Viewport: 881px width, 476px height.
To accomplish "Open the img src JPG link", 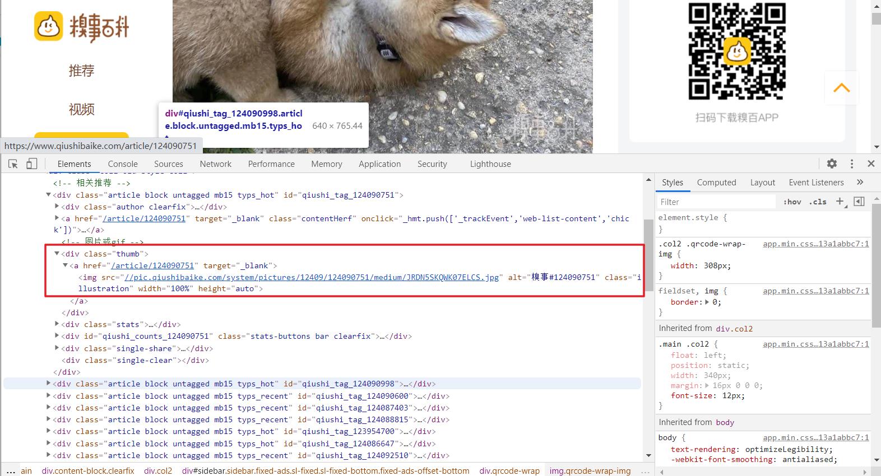I will coord(312,277).
